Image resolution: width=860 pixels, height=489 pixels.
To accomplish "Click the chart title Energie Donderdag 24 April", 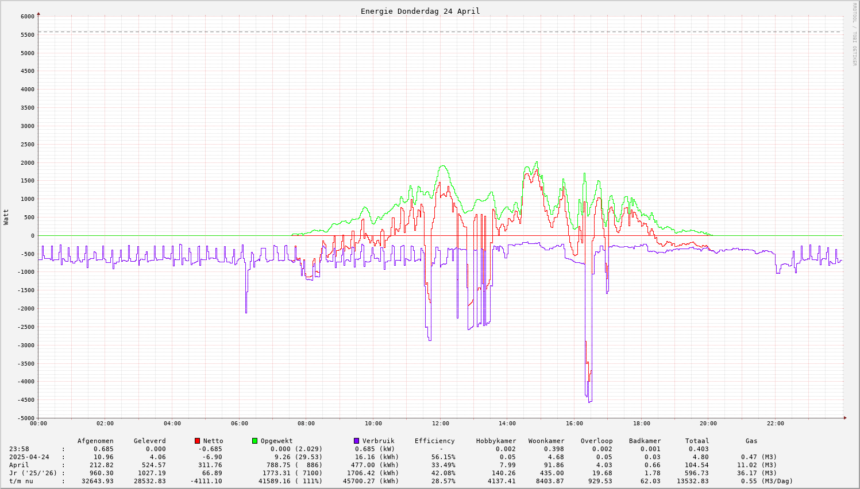I will [420, 11].
